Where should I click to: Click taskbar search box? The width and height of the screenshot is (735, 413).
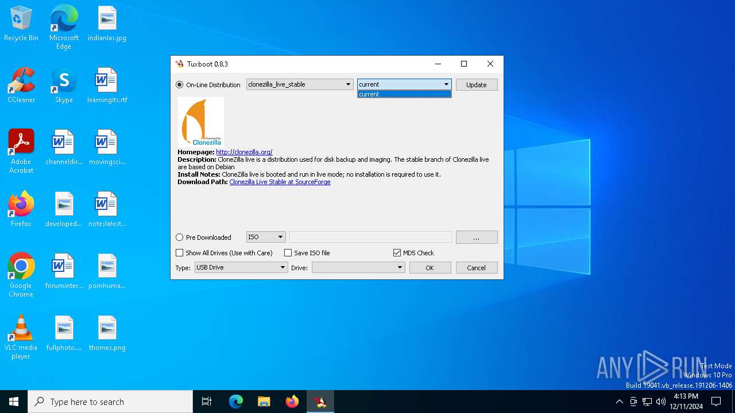[110, 402]
